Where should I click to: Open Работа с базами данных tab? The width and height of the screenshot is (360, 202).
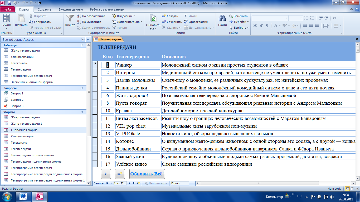(107, 9)
